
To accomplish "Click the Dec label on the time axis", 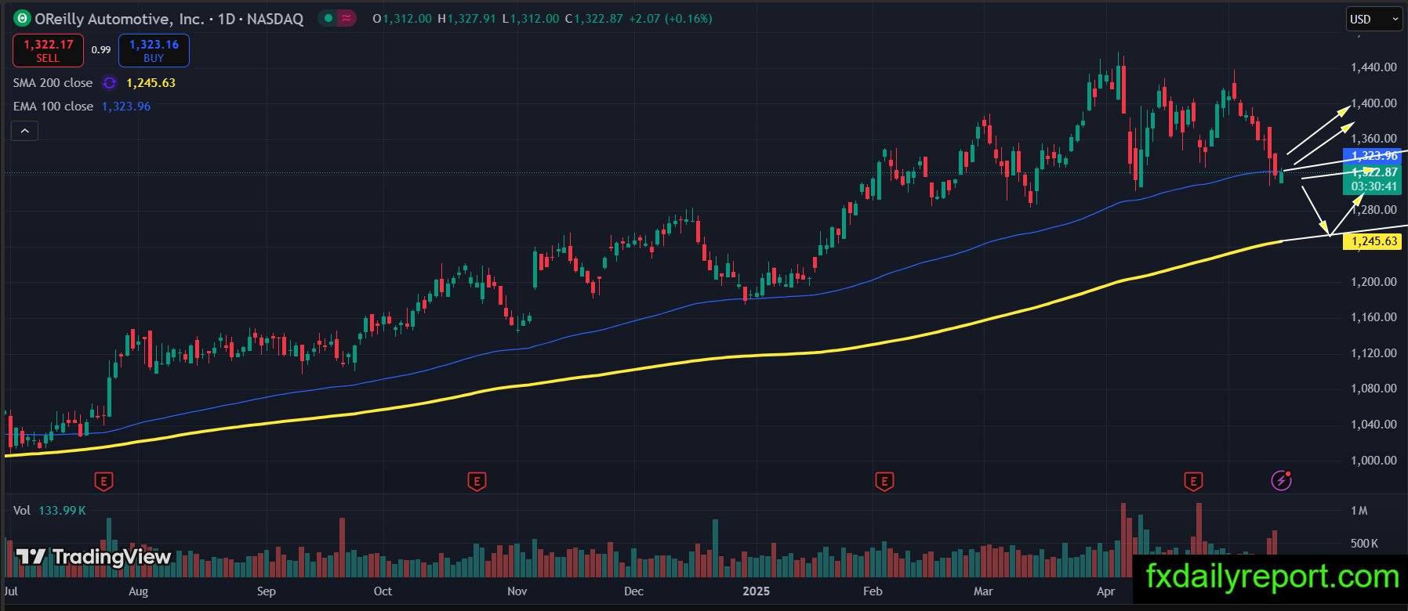I will click(633, 591).
